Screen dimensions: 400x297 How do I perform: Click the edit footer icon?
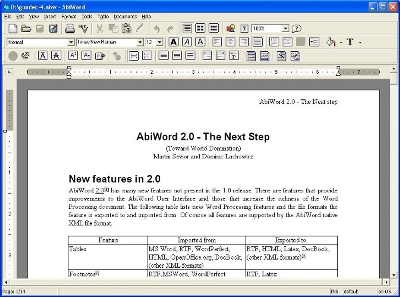(x=265, y=56)
